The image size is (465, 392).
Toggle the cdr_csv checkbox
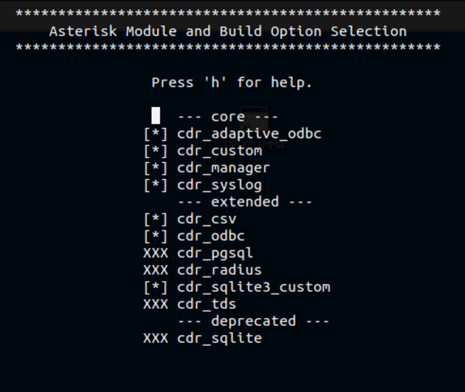(x=156, y=219)
